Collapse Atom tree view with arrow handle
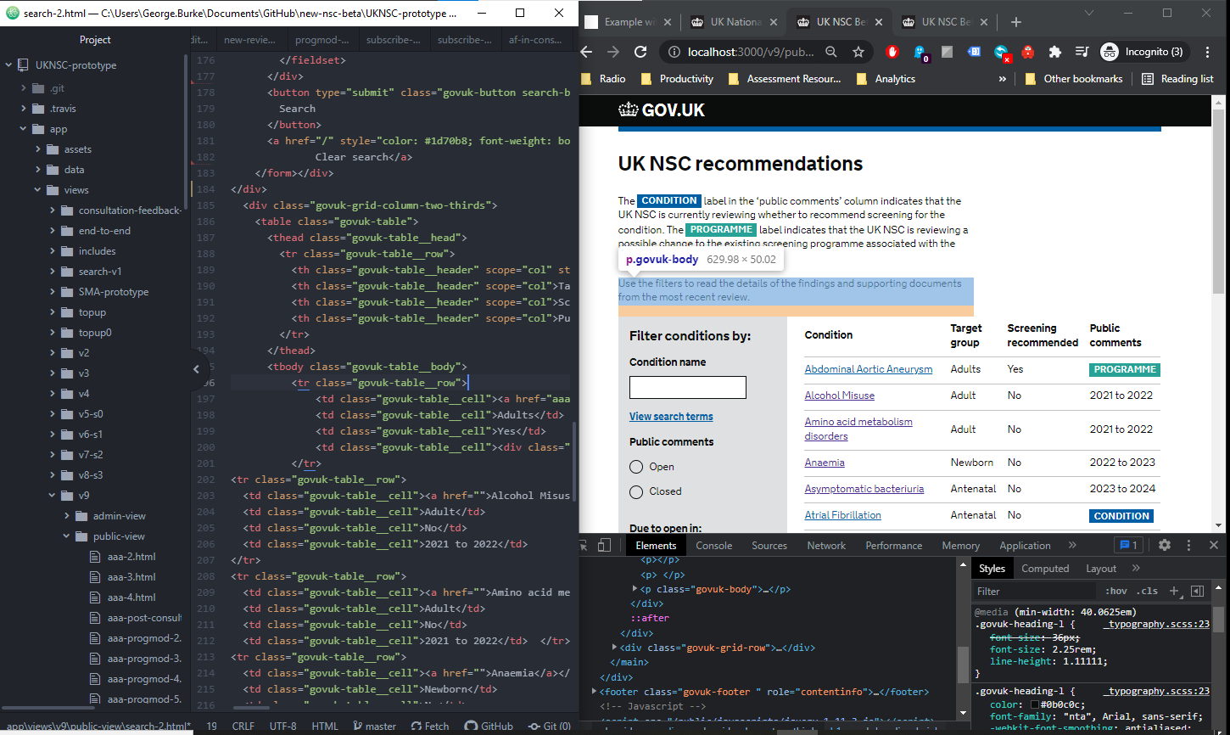This screenshot has height=735, width=1230. tap(196, 369)
